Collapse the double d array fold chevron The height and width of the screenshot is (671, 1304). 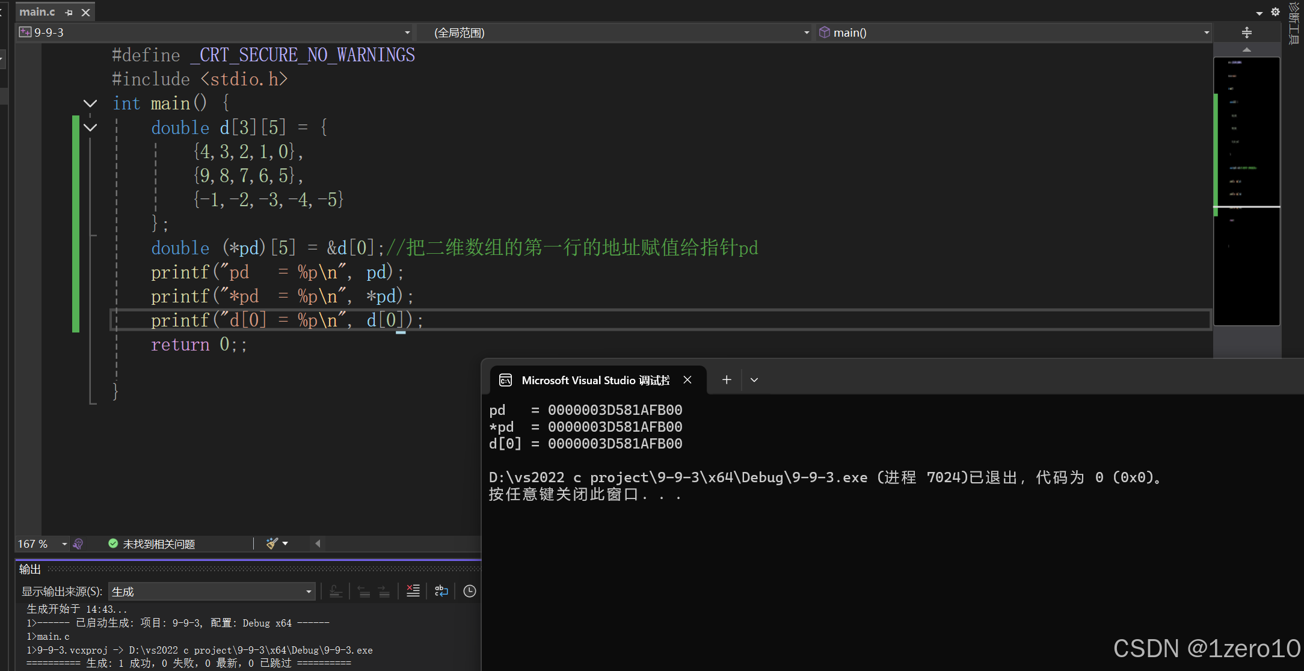pos(90,127)
